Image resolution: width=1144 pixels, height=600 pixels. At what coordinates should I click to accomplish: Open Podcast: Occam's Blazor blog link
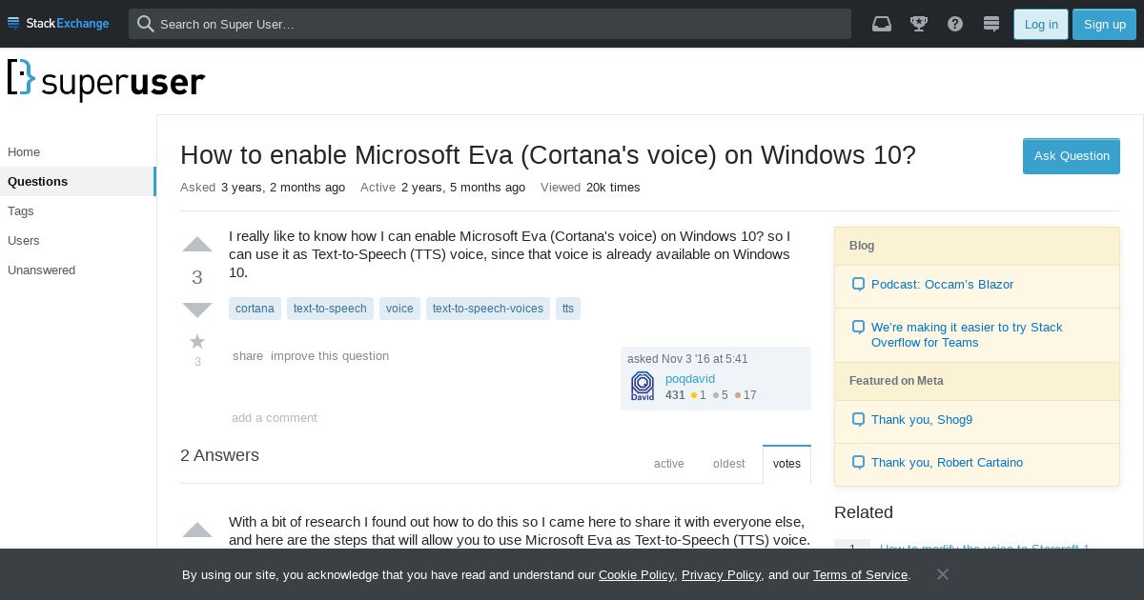point(942,285)
